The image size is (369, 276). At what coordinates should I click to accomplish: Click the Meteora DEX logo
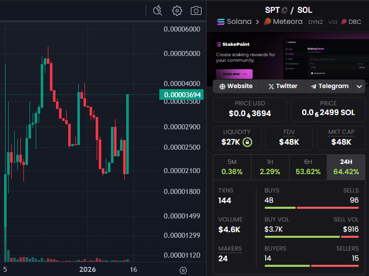click(267, 22)
